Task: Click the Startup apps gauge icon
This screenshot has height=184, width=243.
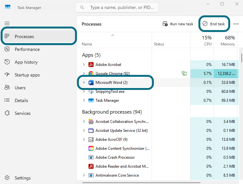Action: click(7, 75)
